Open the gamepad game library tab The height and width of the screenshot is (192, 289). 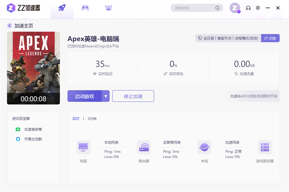pyautogui.click(x=85, y=8)
